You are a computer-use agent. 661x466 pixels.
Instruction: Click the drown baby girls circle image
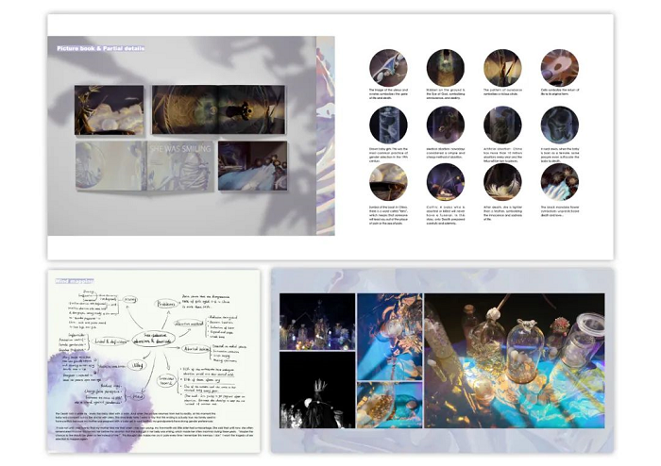[388, 125]
